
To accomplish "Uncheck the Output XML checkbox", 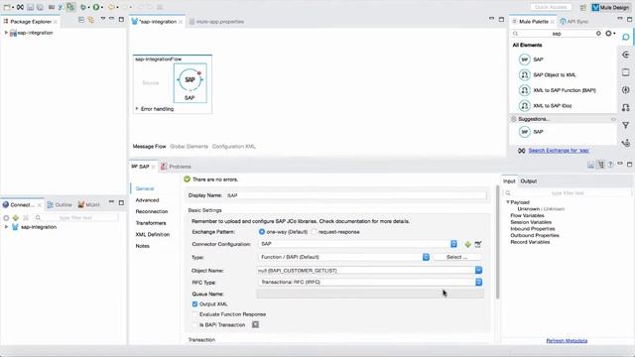I will coord(194,304).
